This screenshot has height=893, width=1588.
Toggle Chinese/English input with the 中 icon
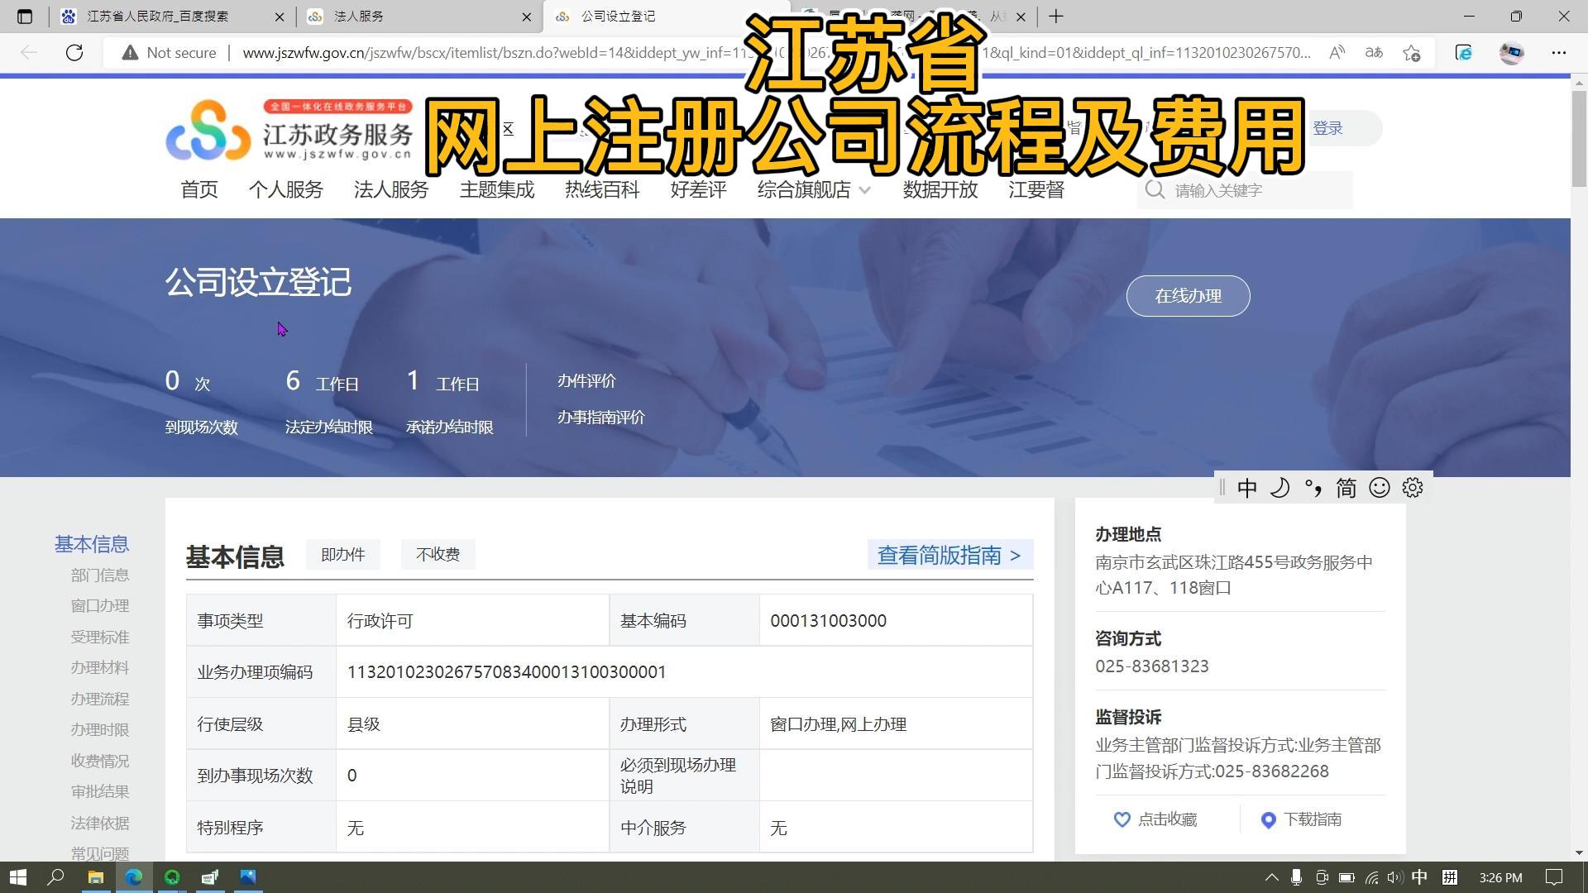[x=1246, y=488]
